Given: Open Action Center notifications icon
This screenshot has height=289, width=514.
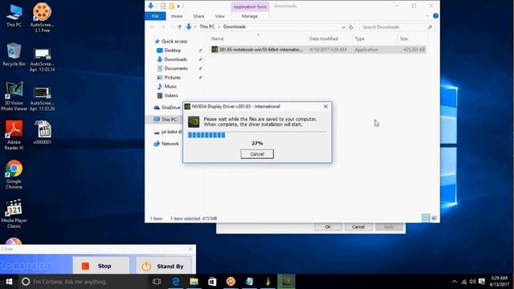Looking at the screenshot, I should (x=482, y=282).
